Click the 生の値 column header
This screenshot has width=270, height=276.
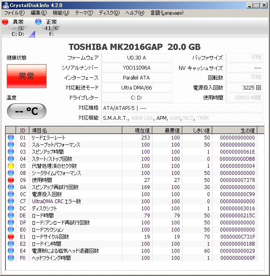235,130
